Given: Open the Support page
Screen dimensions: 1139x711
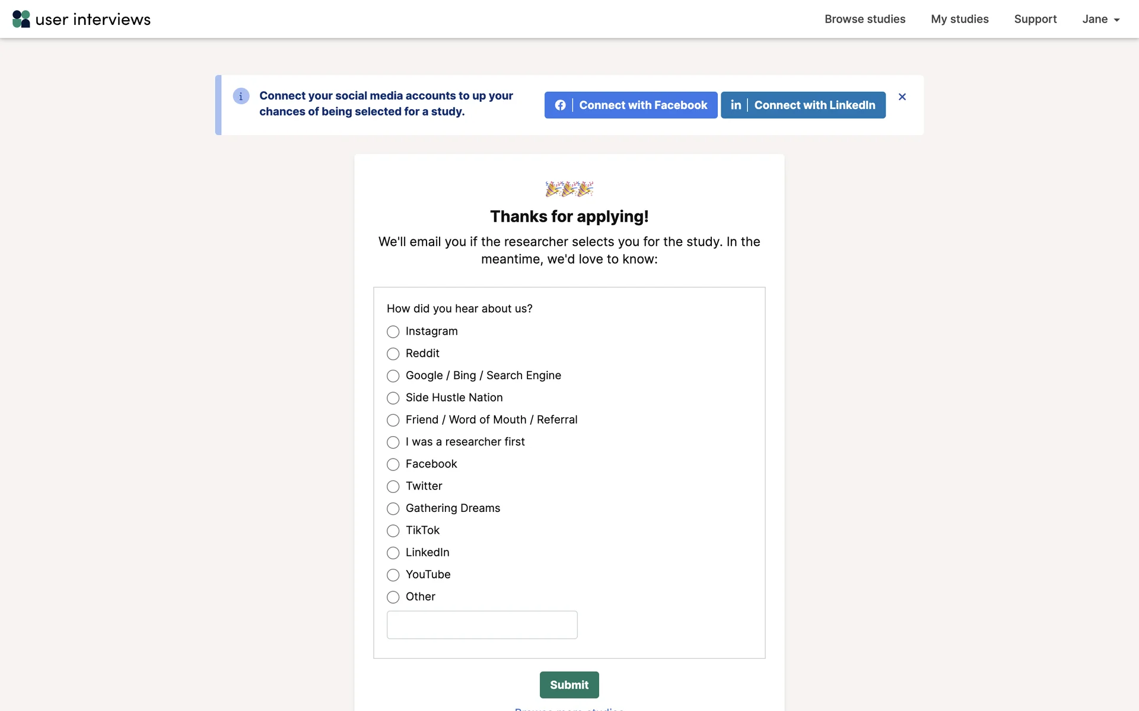Looking at the screenshot, I should tap(1035, 19).
